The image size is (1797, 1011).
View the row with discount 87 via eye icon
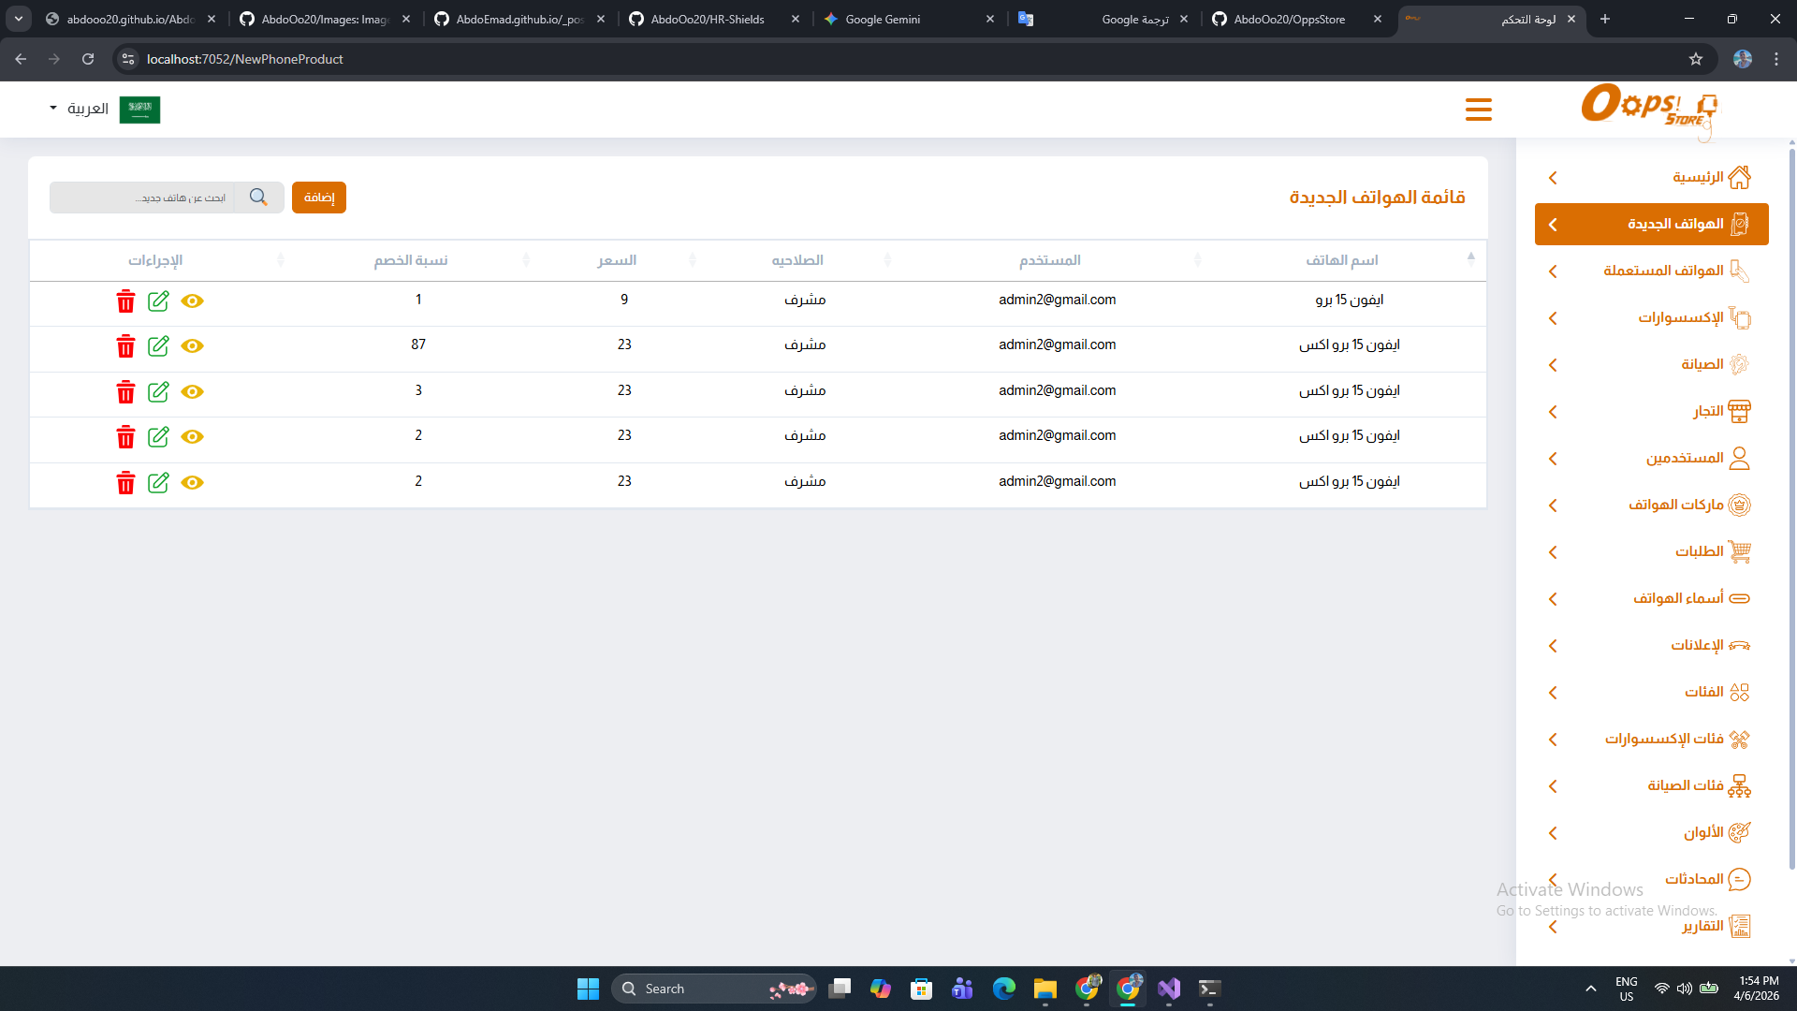pos(192,346)
